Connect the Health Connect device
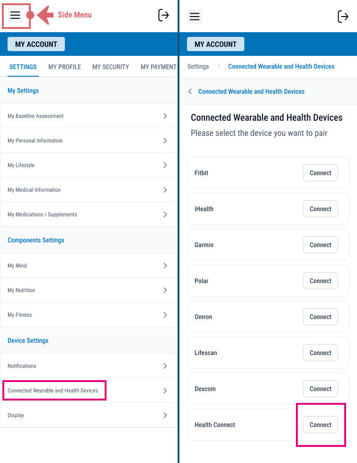 (x=320, y=425)
